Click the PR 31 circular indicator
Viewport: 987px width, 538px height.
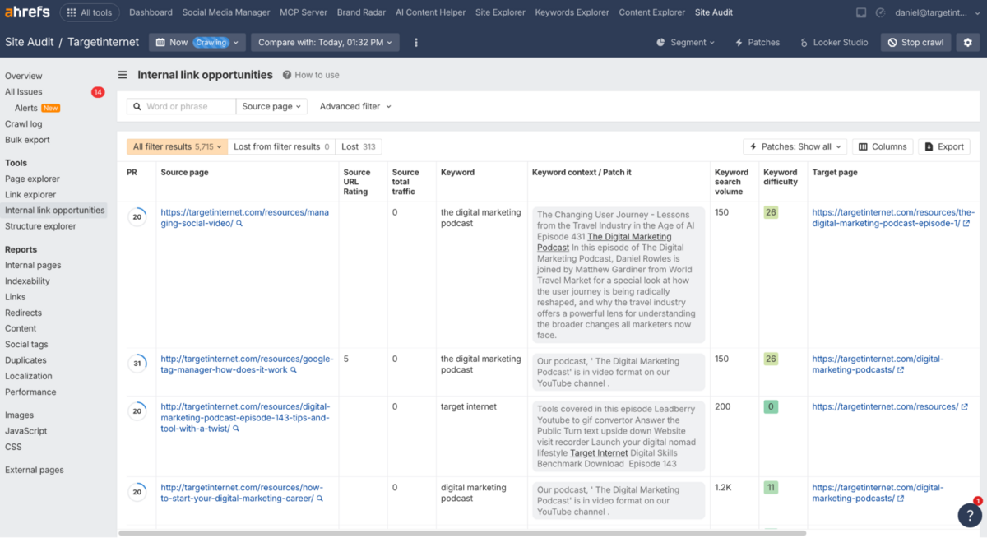pyautogui.click(x=137, y=364)
